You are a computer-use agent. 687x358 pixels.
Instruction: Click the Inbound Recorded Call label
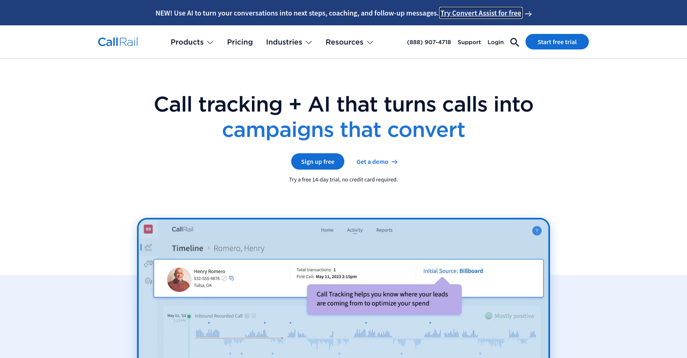pyautogui.click(x=219, y=316)
